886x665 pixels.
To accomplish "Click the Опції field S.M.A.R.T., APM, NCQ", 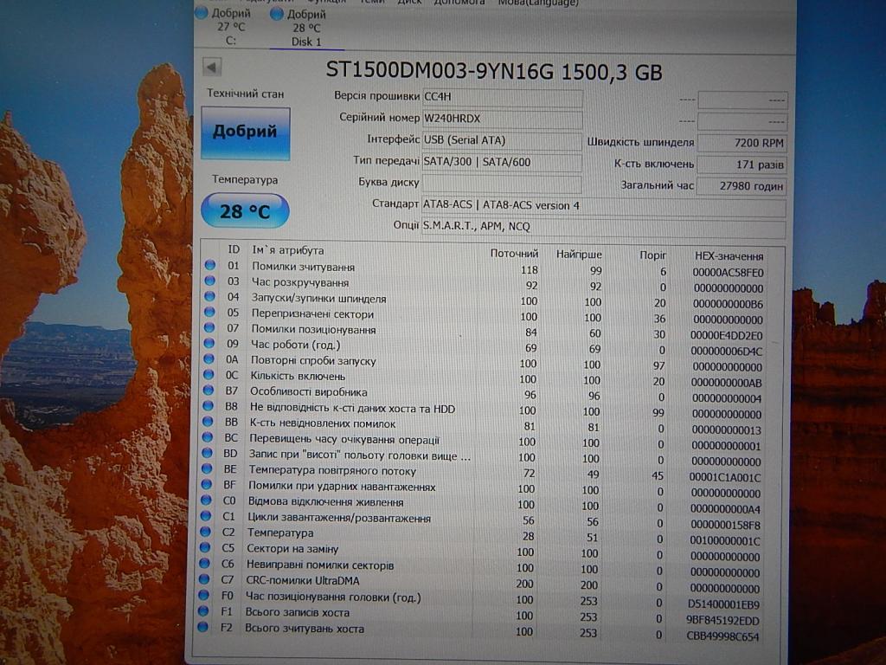I will pos(604,227).
